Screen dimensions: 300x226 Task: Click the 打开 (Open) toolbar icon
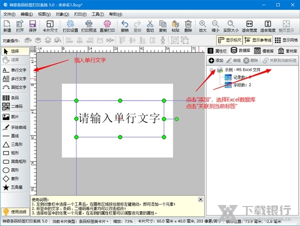tap(20, 26)
